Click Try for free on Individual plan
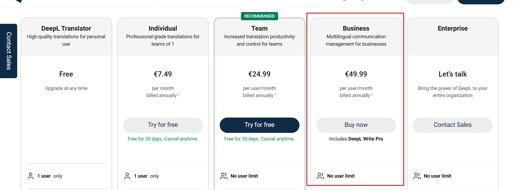Viewport: 517px width, 190px height. (163, 125)
